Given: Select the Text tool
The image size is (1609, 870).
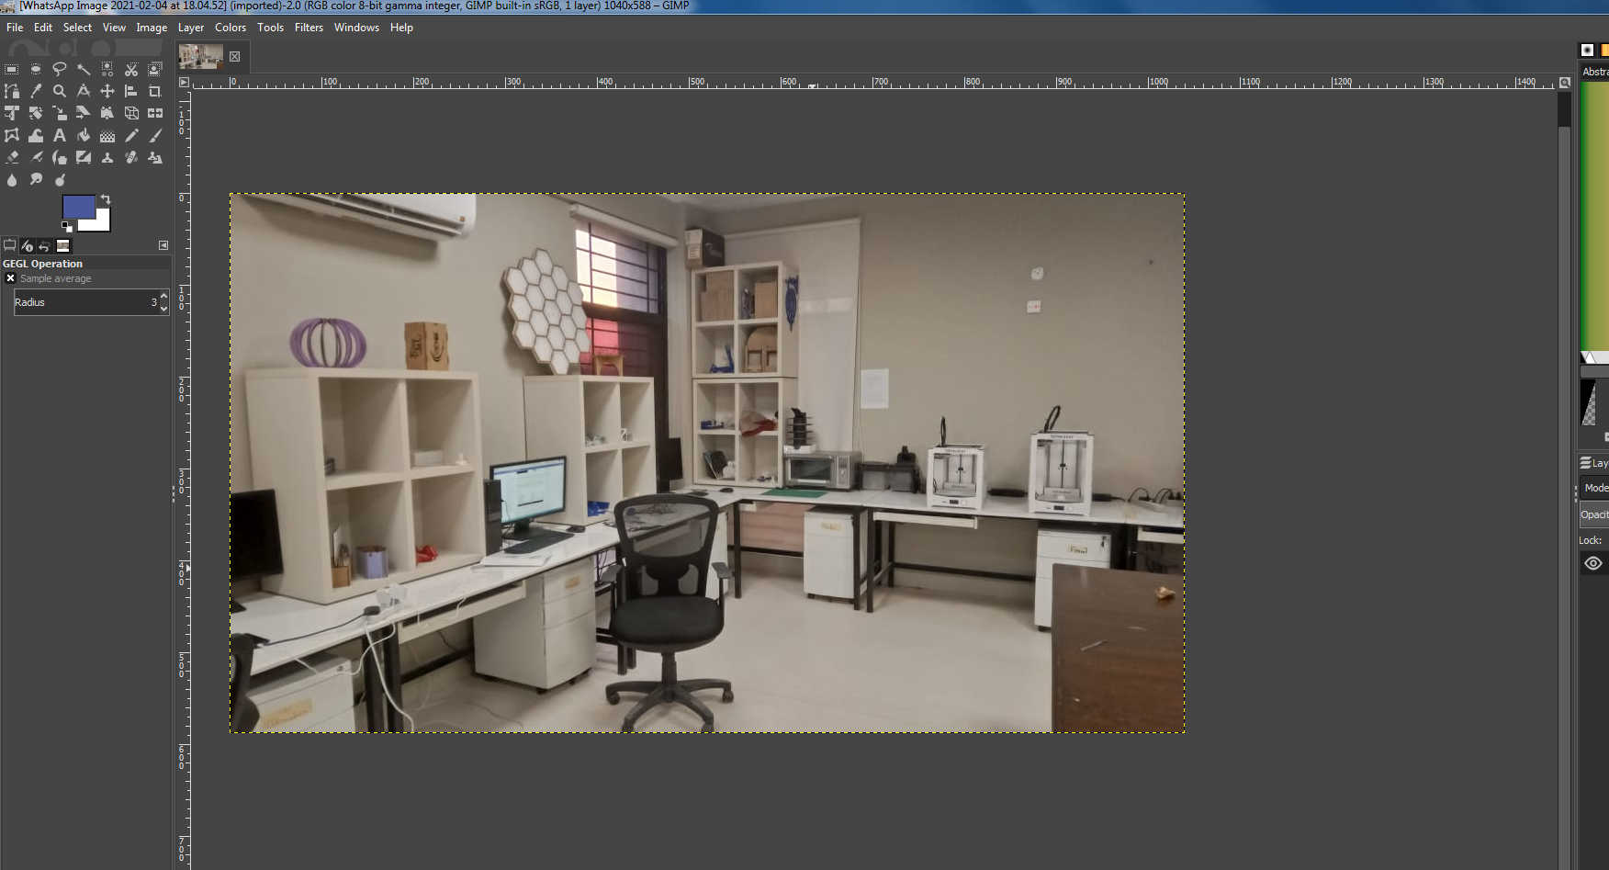Looking at the screenshot, I should pyautogui.click(x=60, y=135).
